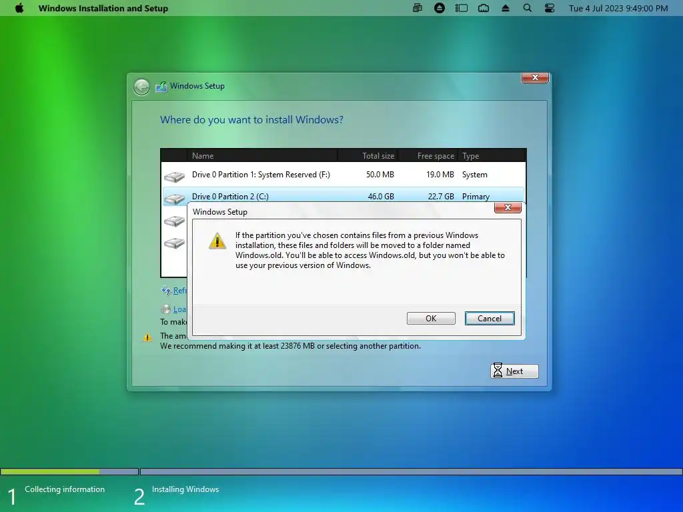Open Control Center toggles icon
The width and height of the screenshot is (683, 512).
point(550,8)
